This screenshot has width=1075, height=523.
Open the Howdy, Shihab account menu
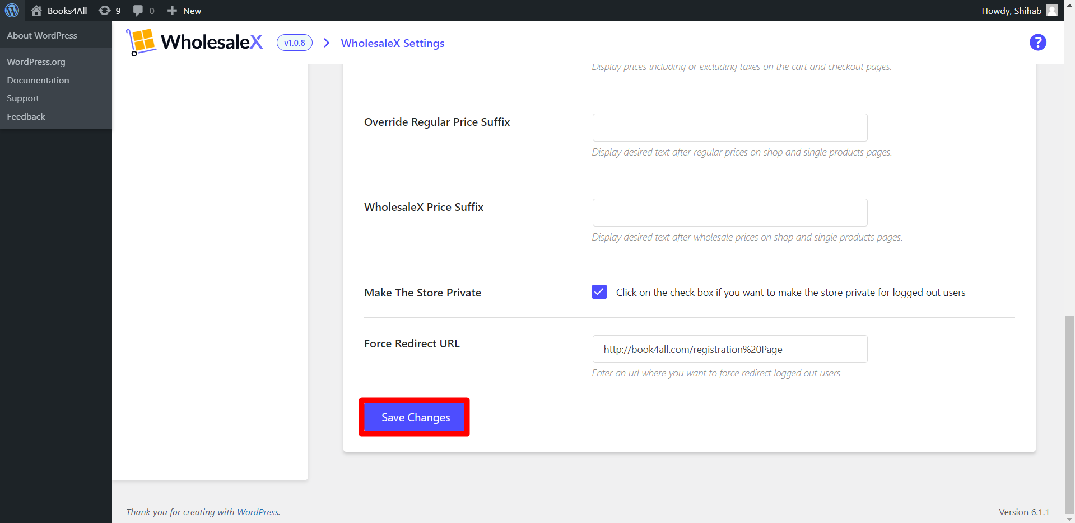(x=1020, y=11)
